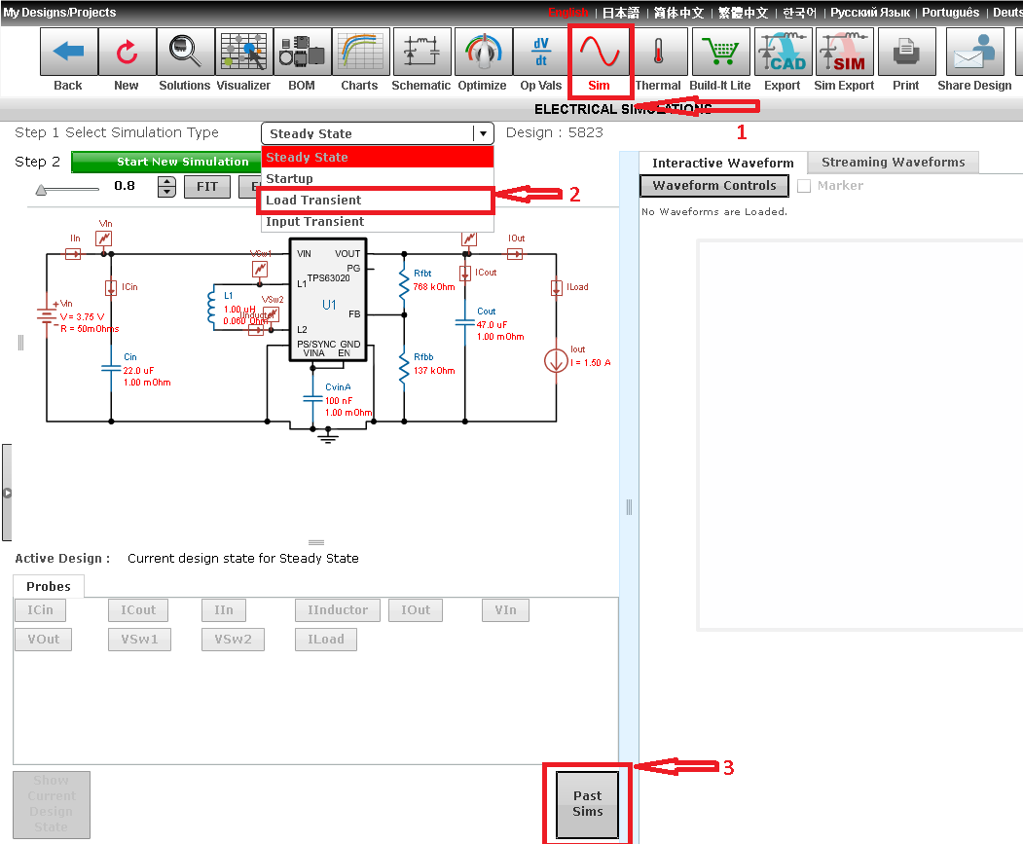Screen dimensions: 1023x844
Task: Click the Past Sims button
Action: tap(587, 804)
